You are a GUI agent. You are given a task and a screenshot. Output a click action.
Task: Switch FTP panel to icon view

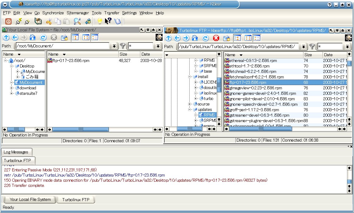[248, 38]
